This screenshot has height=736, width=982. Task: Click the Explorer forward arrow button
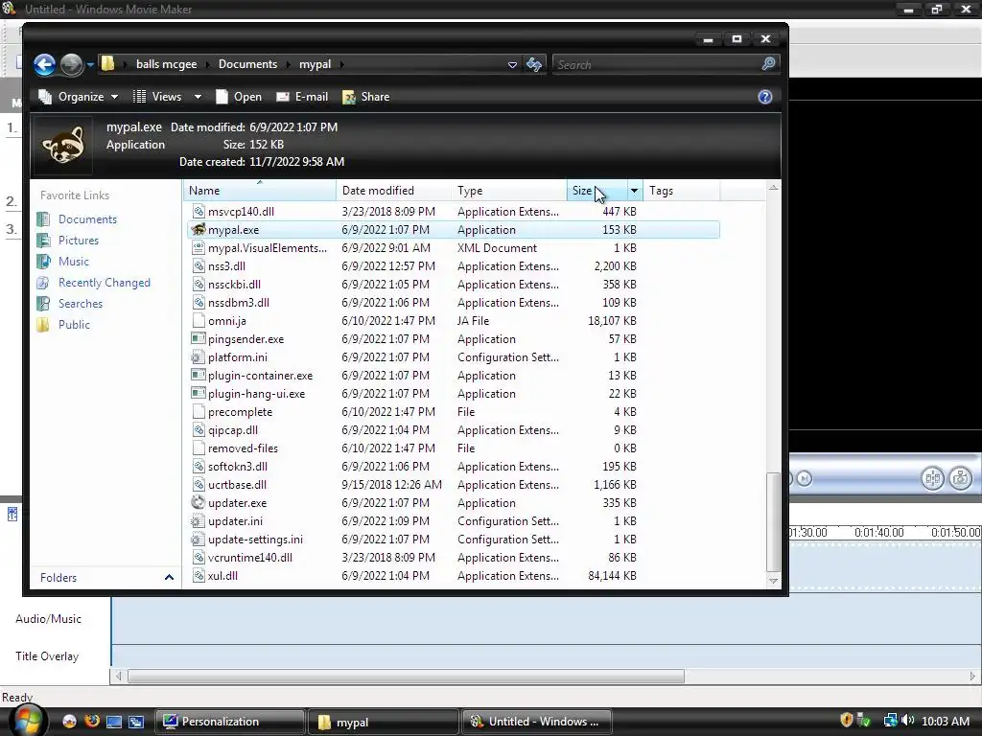pyautogui.click(x=71, y=64)
